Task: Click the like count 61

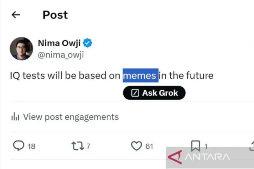Action: [149, 146]
